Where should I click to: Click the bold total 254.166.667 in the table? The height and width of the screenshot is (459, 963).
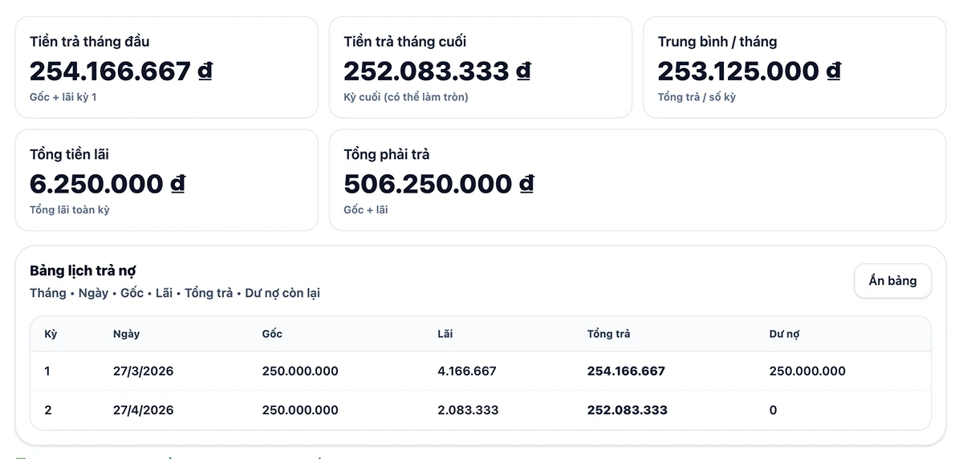point(626,372)
